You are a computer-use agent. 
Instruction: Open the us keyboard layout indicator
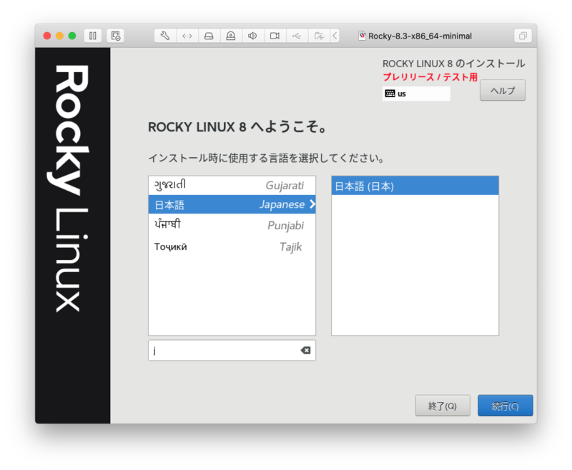tap(416, 94)
